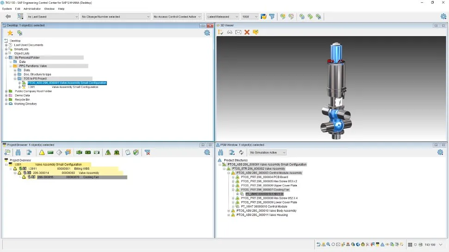This screenshot has width=449, height=252.
Task: Click the red X icon in 3D Viewer
Action: (x=247, y=32)
